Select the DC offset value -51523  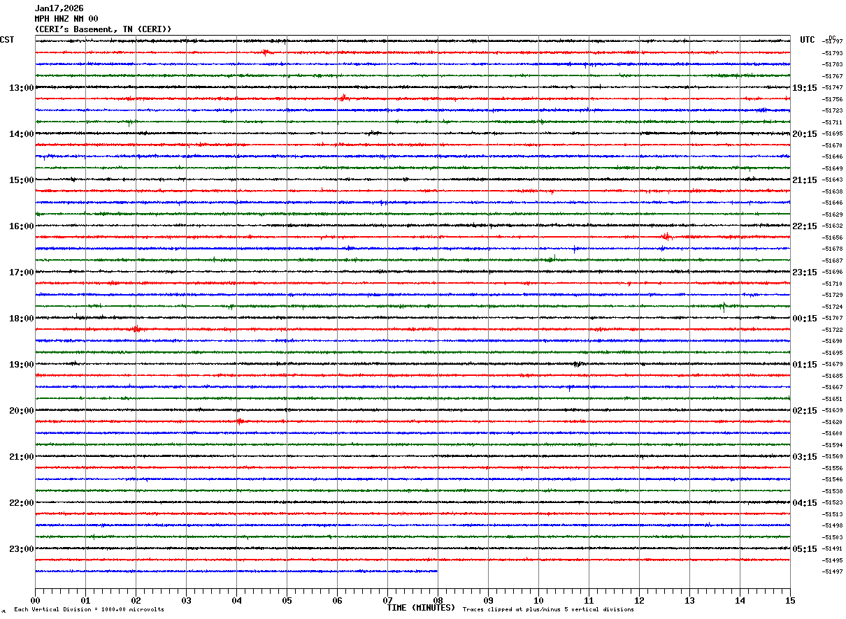pos(833,503)
